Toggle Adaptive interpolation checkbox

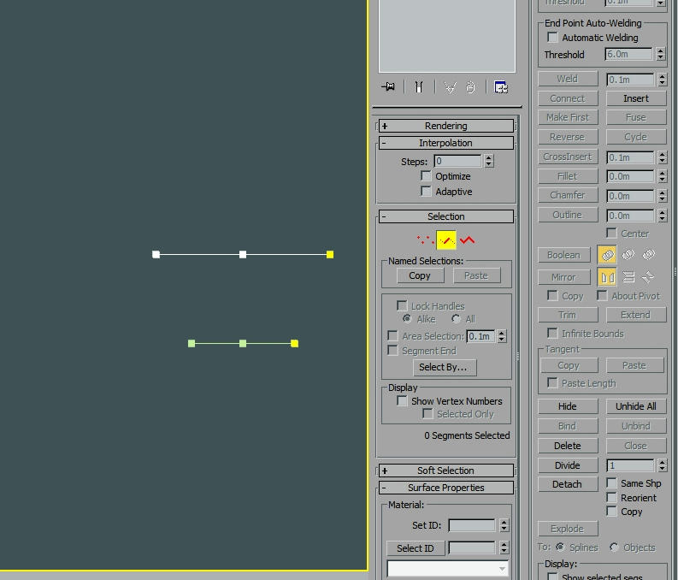[426, 191]
